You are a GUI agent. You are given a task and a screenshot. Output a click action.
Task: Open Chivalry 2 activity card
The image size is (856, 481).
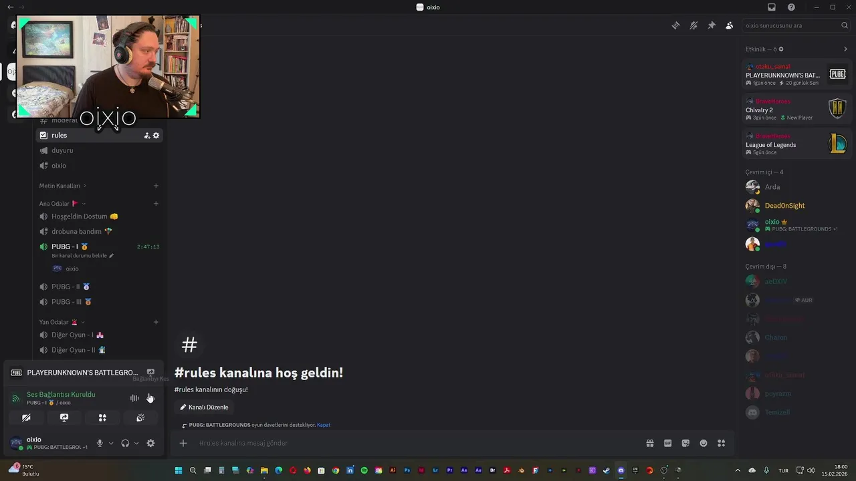[x=796, y=109]
